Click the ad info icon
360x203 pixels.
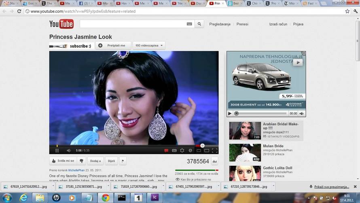(304, 53)
